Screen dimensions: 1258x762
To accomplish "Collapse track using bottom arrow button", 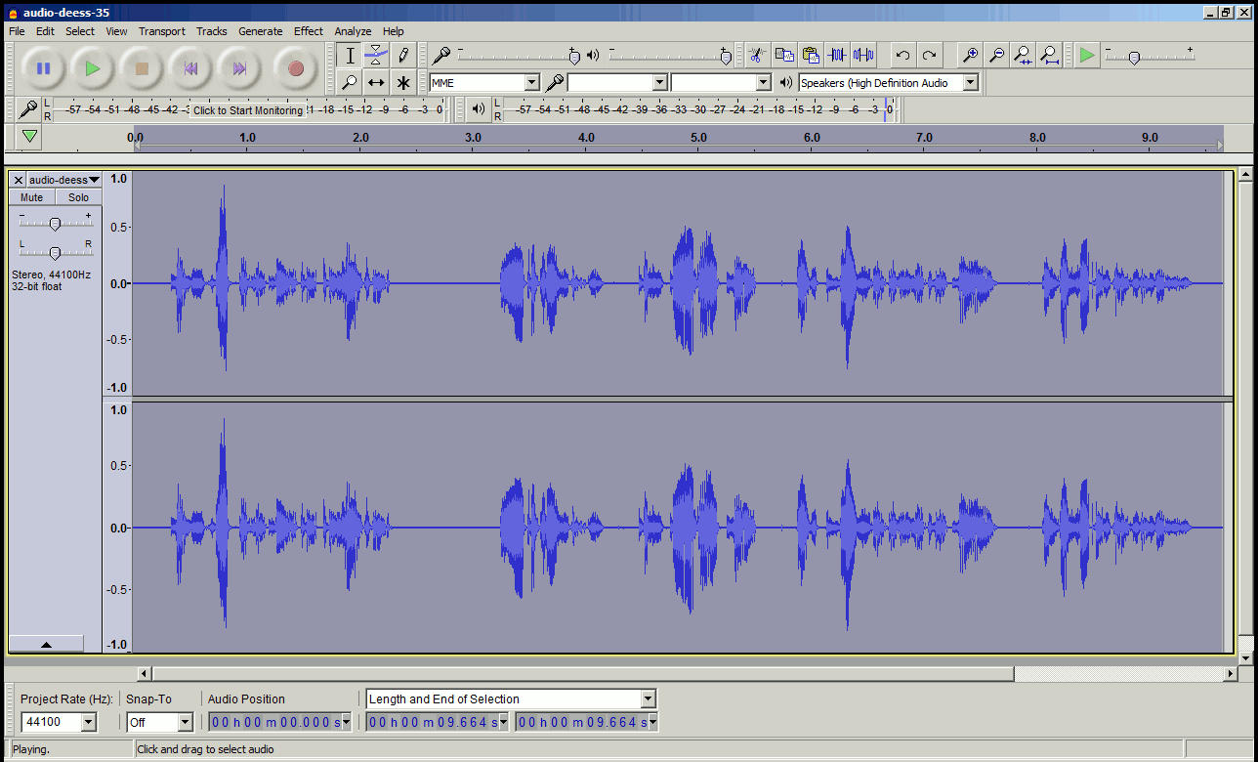I will [46, 644].
